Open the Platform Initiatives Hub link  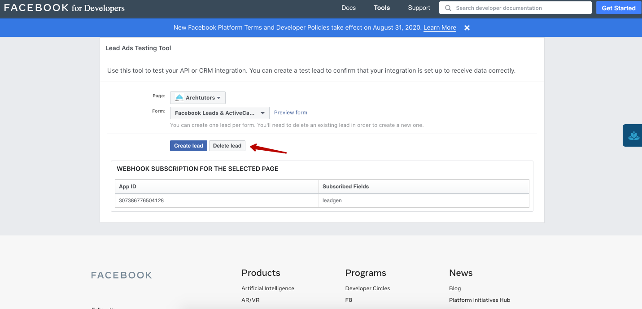click(480, 300)
